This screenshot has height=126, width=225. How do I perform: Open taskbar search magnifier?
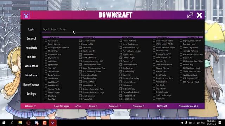point(12,122)
